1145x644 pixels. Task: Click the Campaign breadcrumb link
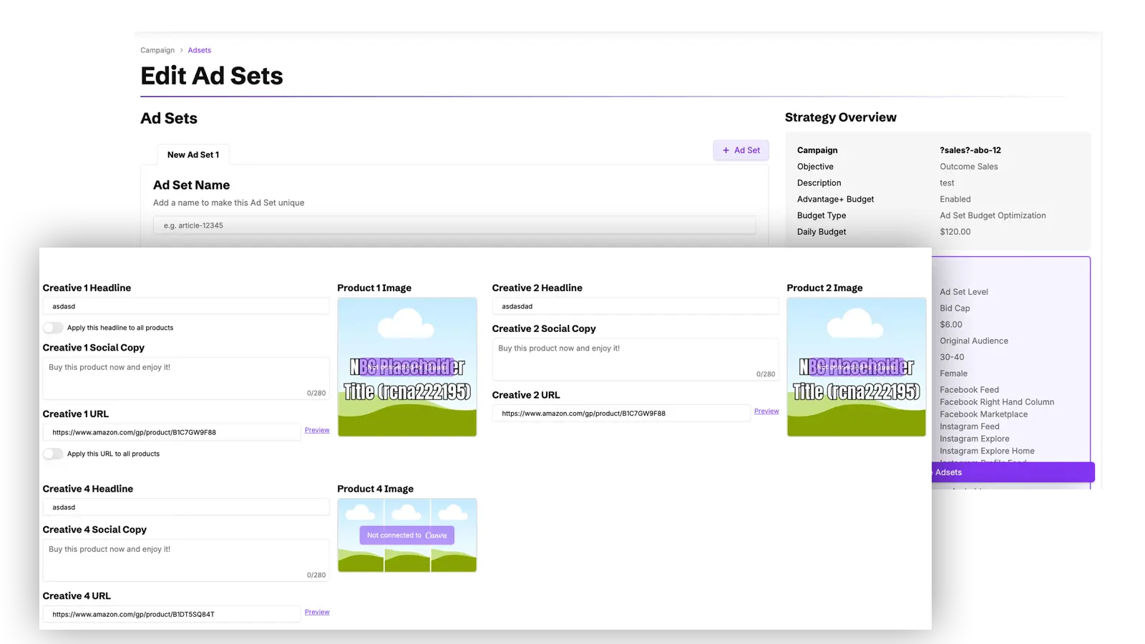point(157,50)
